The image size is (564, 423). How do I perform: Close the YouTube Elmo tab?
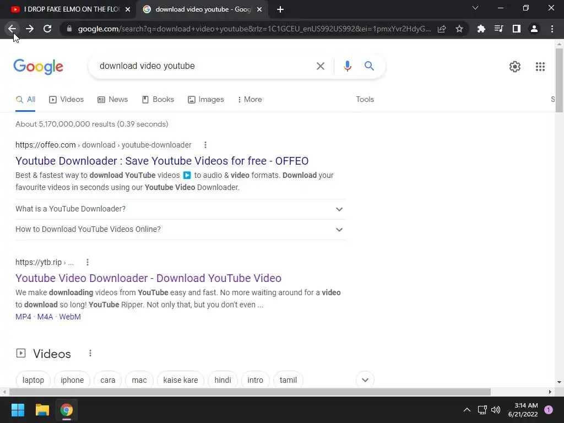pos(128,10)
